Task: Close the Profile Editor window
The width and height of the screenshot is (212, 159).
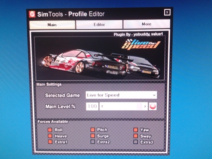Action: click(167, 12)
